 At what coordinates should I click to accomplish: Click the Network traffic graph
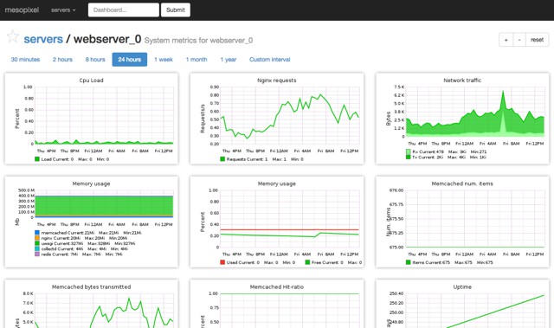click(x=462, y=119)
